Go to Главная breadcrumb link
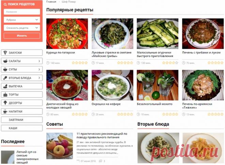The width and height of the screenshot is (225, 165). coord(51,2)
